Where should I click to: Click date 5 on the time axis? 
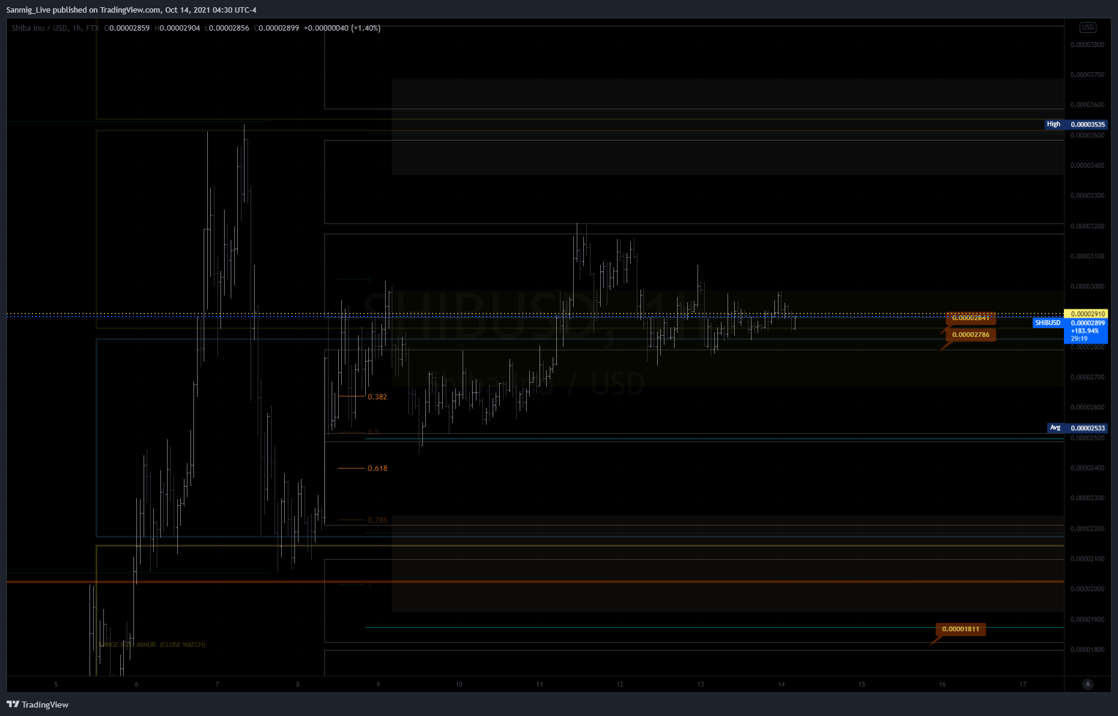(x=56, y=684)
